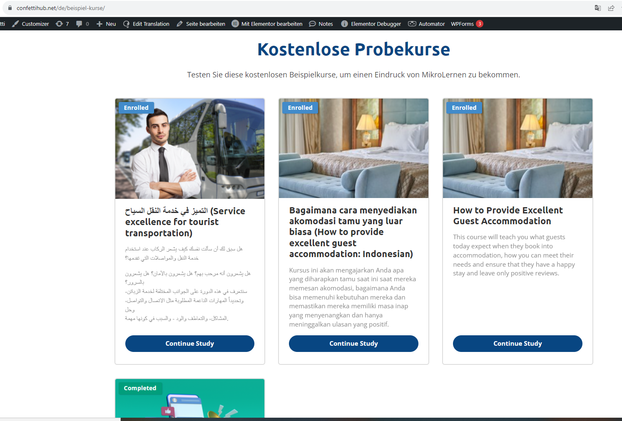Click the bus driver course thumbnail

(x=190, y=149)
